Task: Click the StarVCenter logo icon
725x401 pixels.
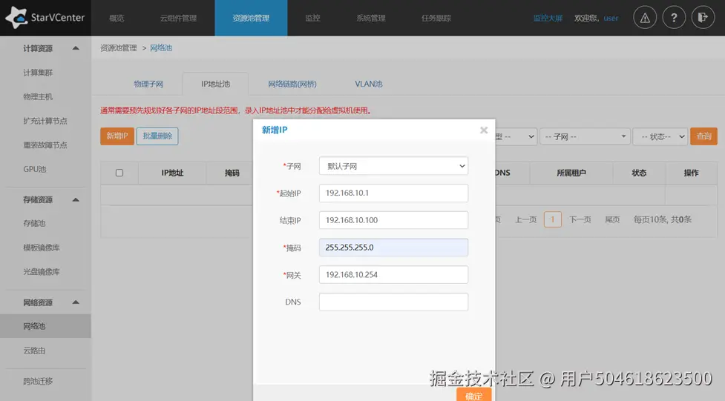Action: [x=16, y=18]
